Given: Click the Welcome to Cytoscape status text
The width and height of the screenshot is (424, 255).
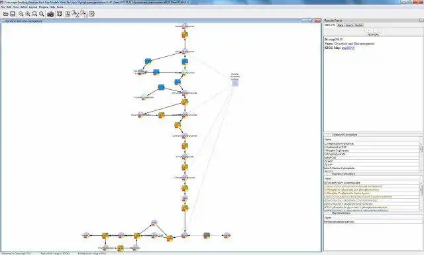Looking at the screenshot, I should point(17,254).
